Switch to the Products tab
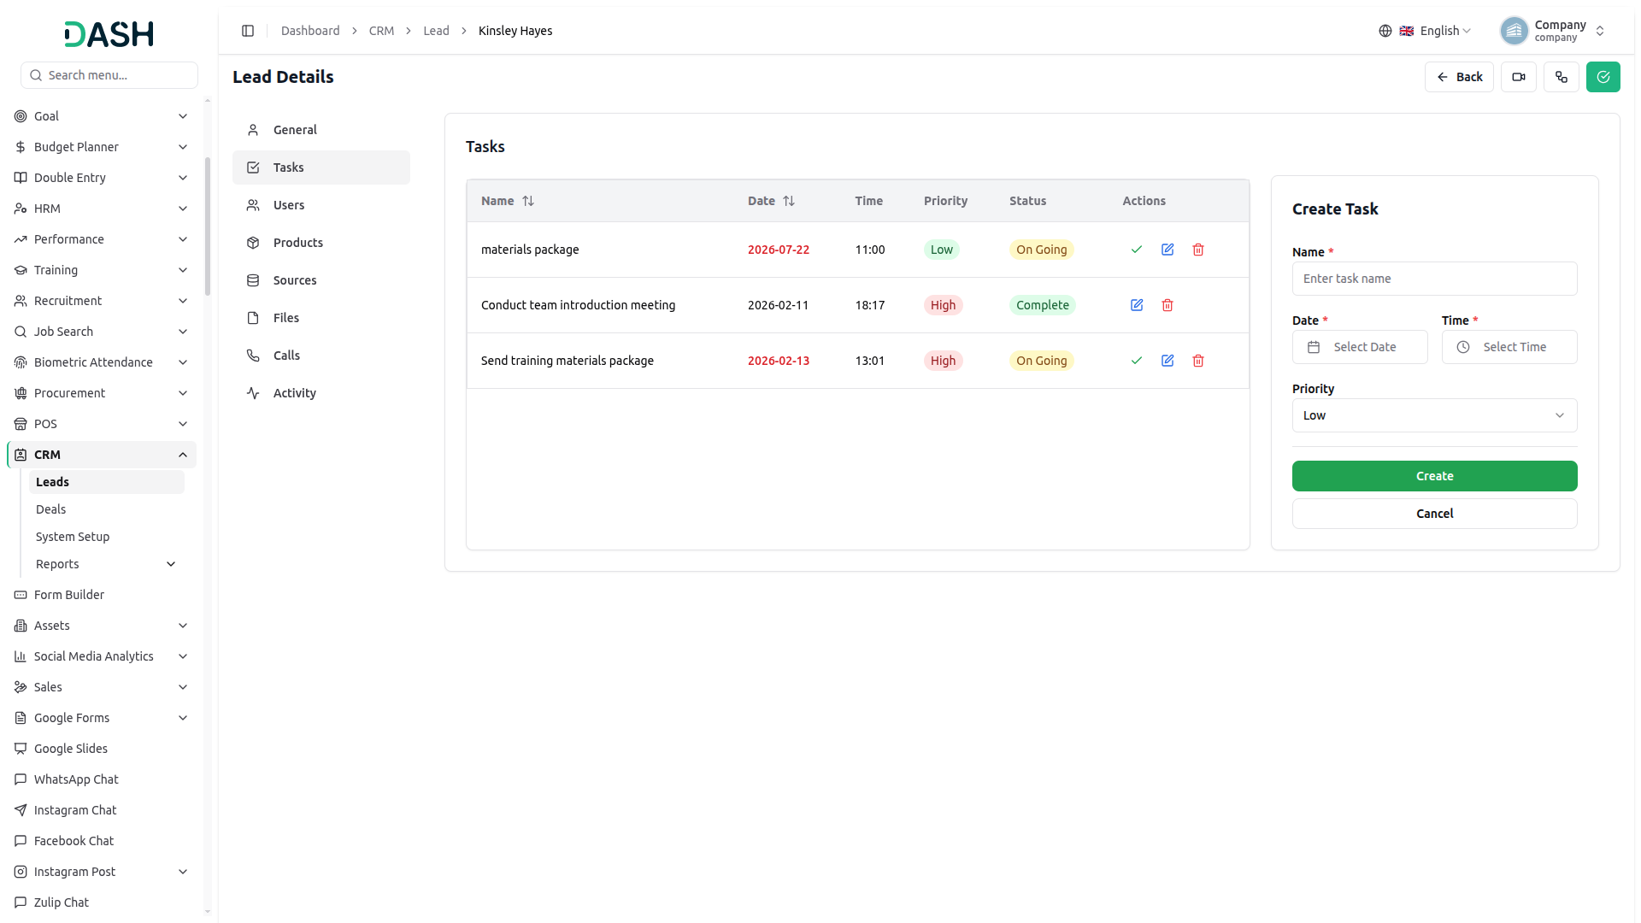 pos(321,243)
